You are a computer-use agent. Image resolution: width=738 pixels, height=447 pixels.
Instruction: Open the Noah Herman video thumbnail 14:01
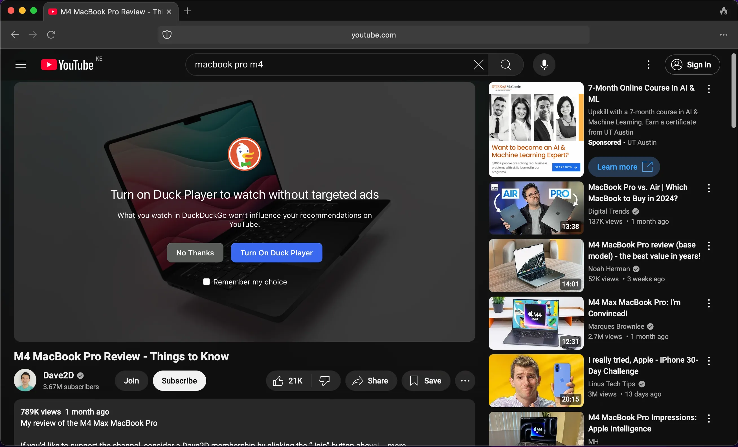(536, 266)
